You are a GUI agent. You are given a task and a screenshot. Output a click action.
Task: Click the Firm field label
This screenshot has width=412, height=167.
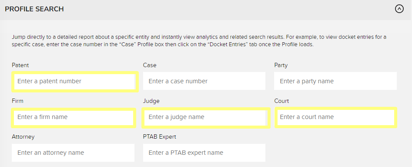tap(17, 101)
